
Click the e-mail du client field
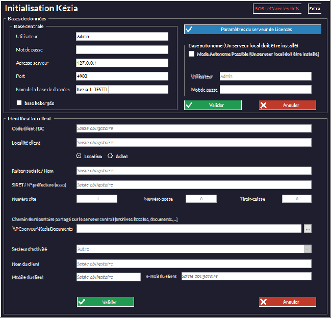click(x=245, y=277)
